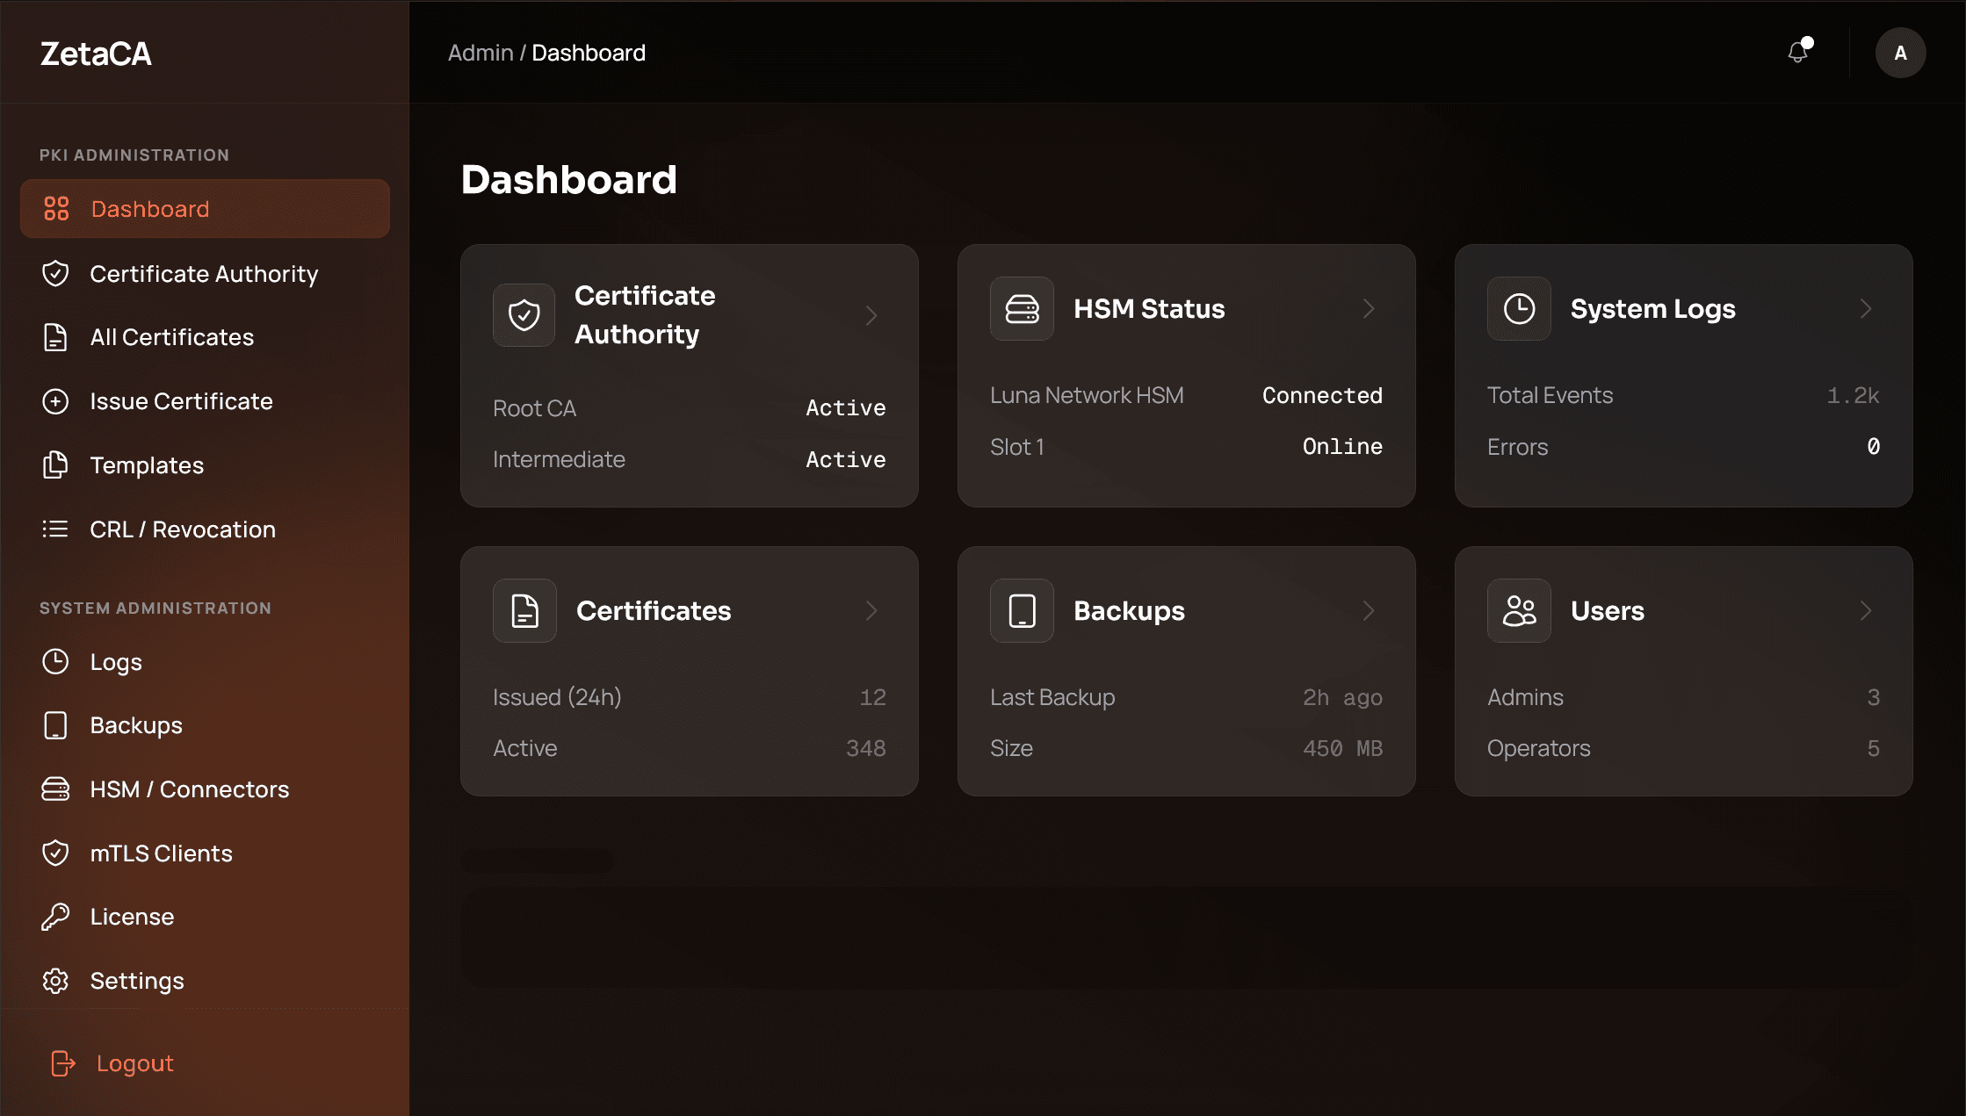Click the Backups card device icon
1966x1116 pixels.
click(x=1022, y=610)
